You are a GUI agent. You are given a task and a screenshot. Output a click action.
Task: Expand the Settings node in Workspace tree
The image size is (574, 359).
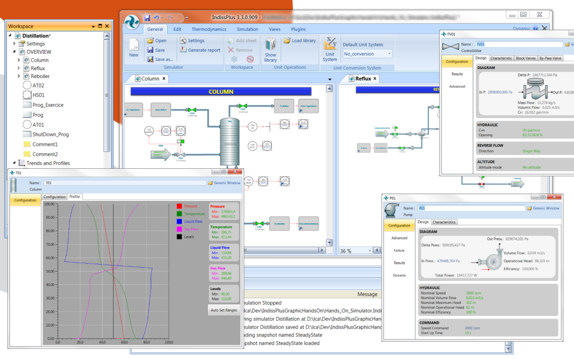click(x=15, y=44)
